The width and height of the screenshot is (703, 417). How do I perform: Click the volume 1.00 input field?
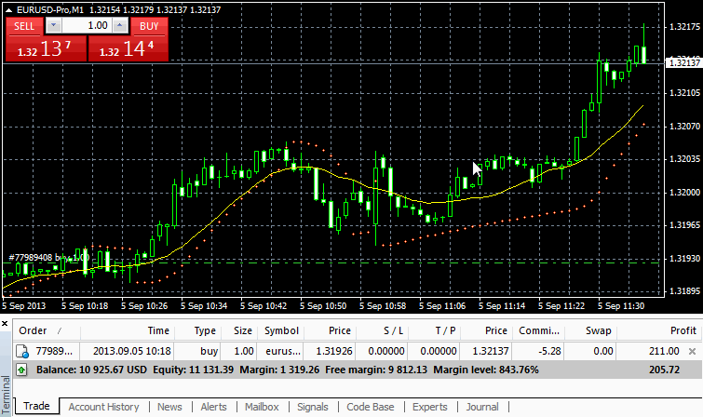87,26
